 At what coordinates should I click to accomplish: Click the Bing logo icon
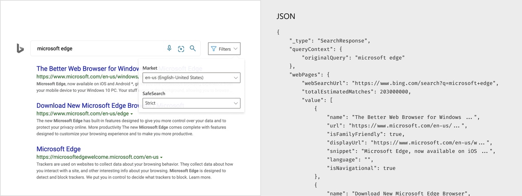coord(20,48)
